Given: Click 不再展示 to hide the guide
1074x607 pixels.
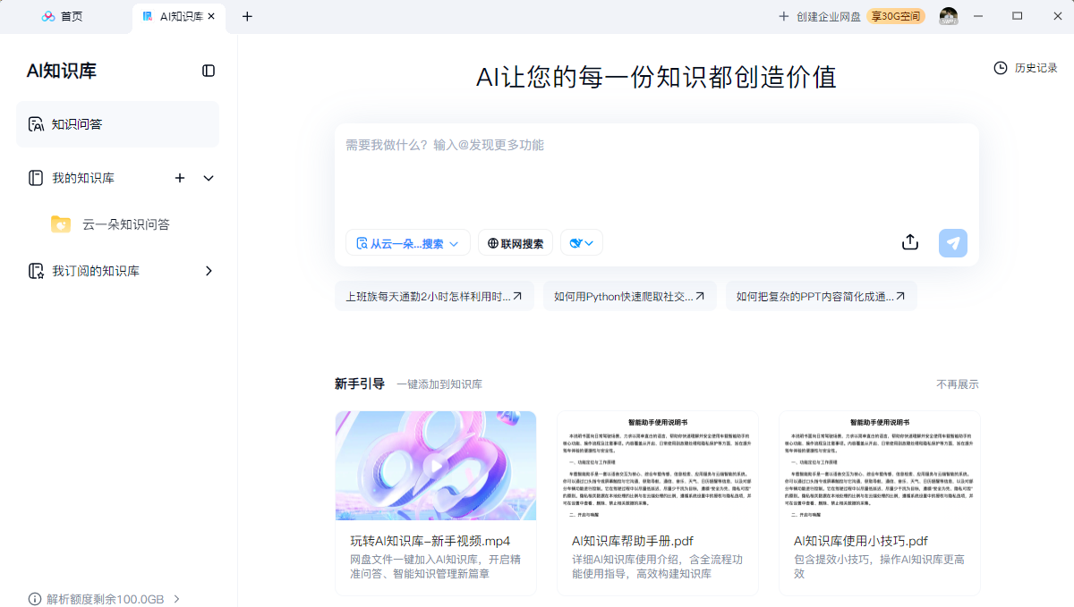Looking at the screenshot, I should (958, 384).
